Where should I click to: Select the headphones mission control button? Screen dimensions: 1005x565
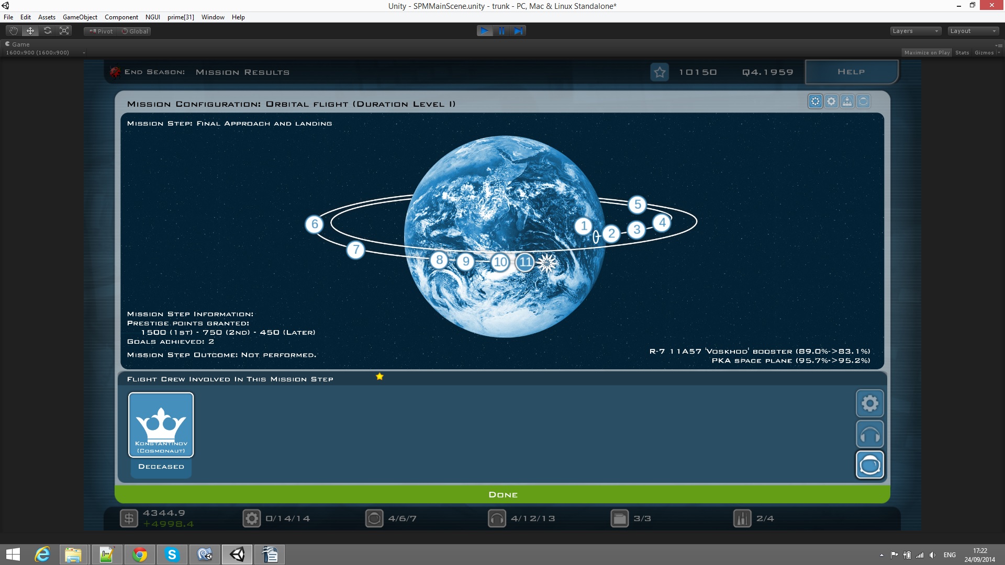point(870,434)
